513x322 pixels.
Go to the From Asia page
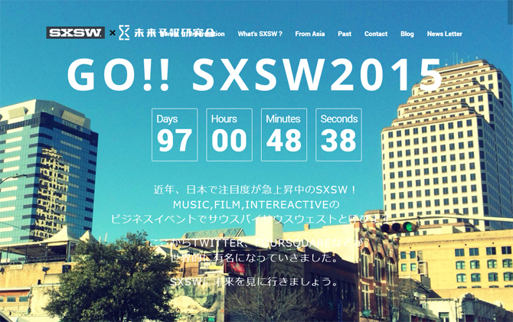coord(310,34)
